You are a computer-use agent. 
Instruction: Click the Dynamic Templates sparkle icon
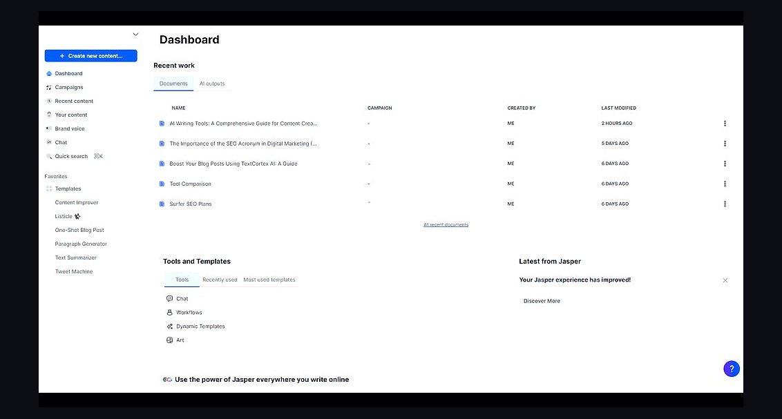tap(169, 327)
